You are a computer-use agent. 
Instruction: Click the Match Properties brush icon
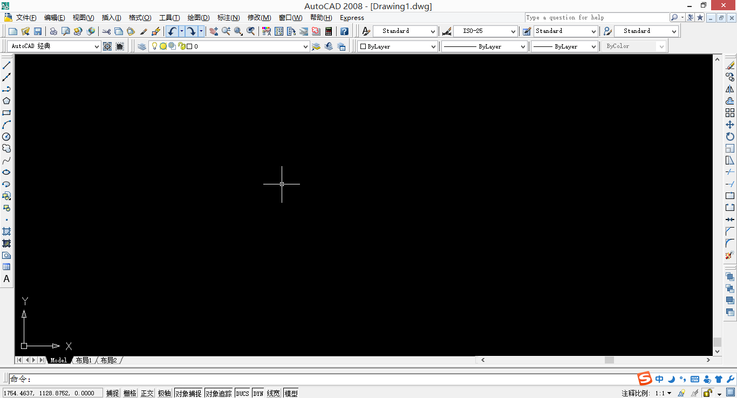(x=144, y=31)
